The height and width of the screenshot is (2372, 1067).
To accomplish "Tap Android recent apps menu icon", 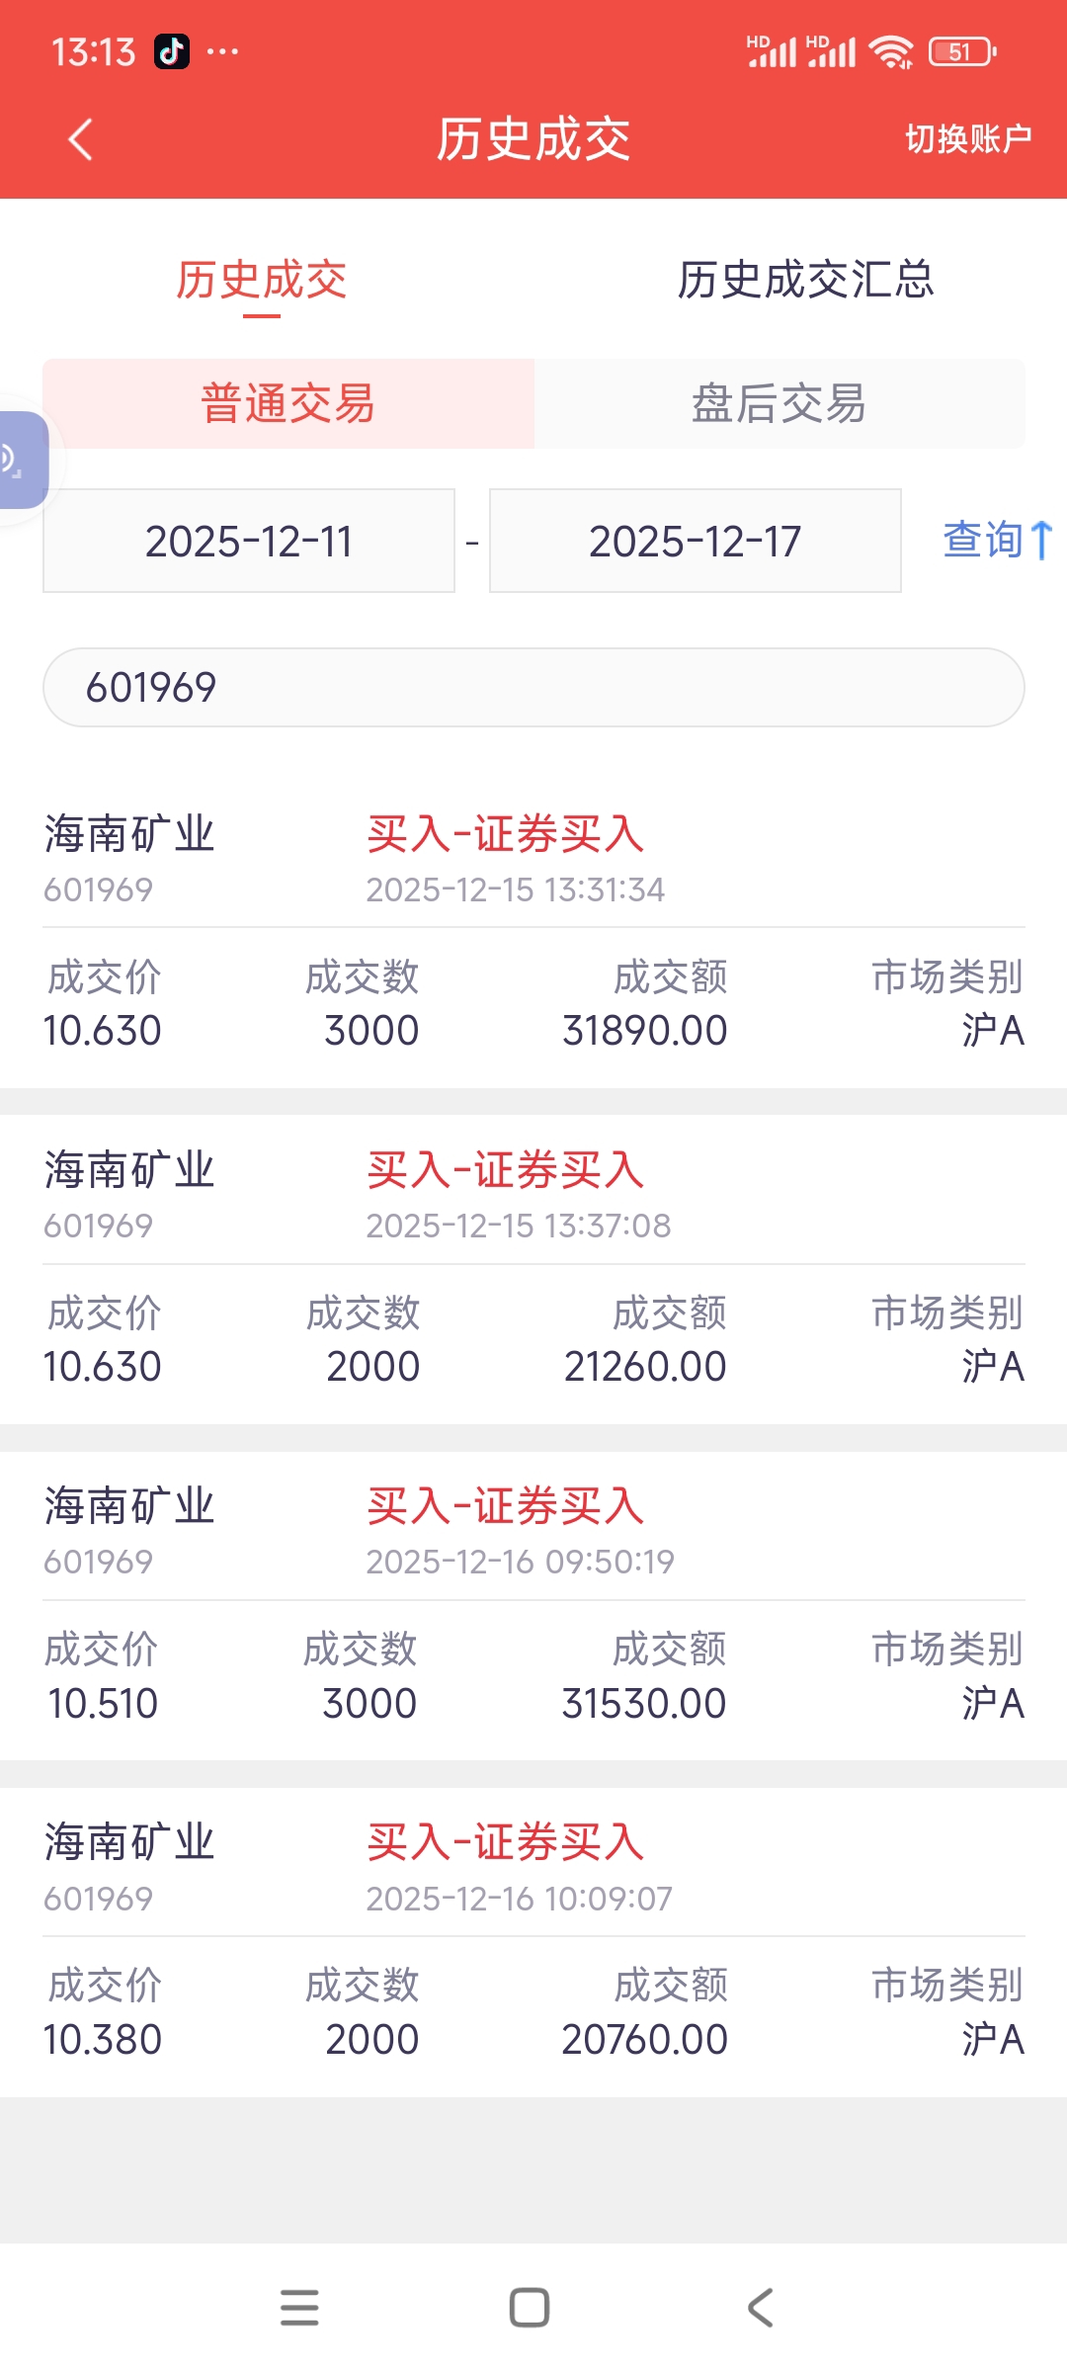I will pos(299,2308).
